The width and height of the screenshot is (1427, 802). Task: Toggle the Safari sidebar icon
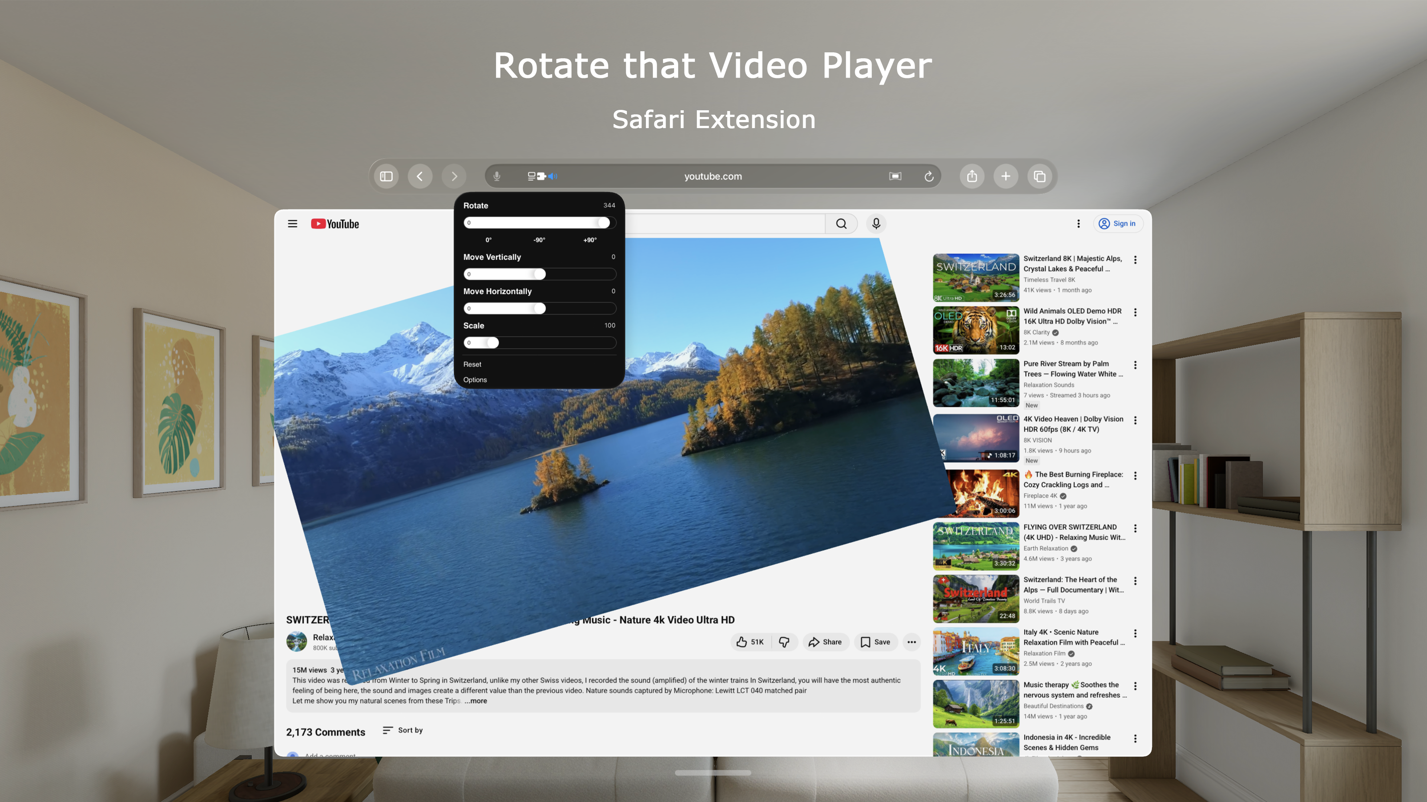386,176
